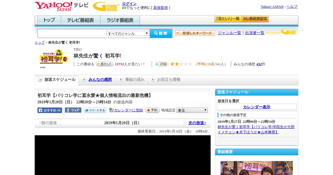Select the みんなの感想 tab

[97, 80]
